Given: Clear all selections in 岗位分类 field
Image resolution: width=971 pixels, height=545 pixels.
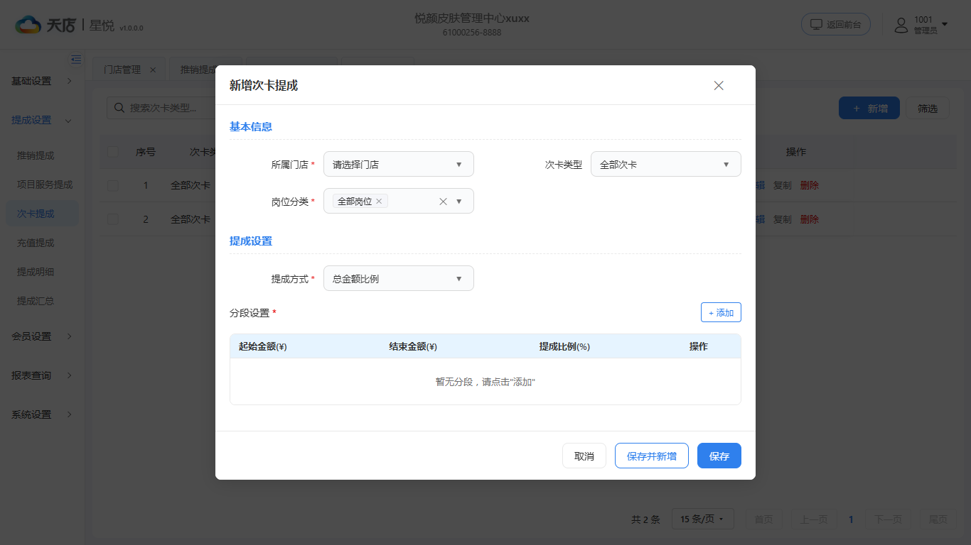Looking at the screenshot, I should pos(443,202).
